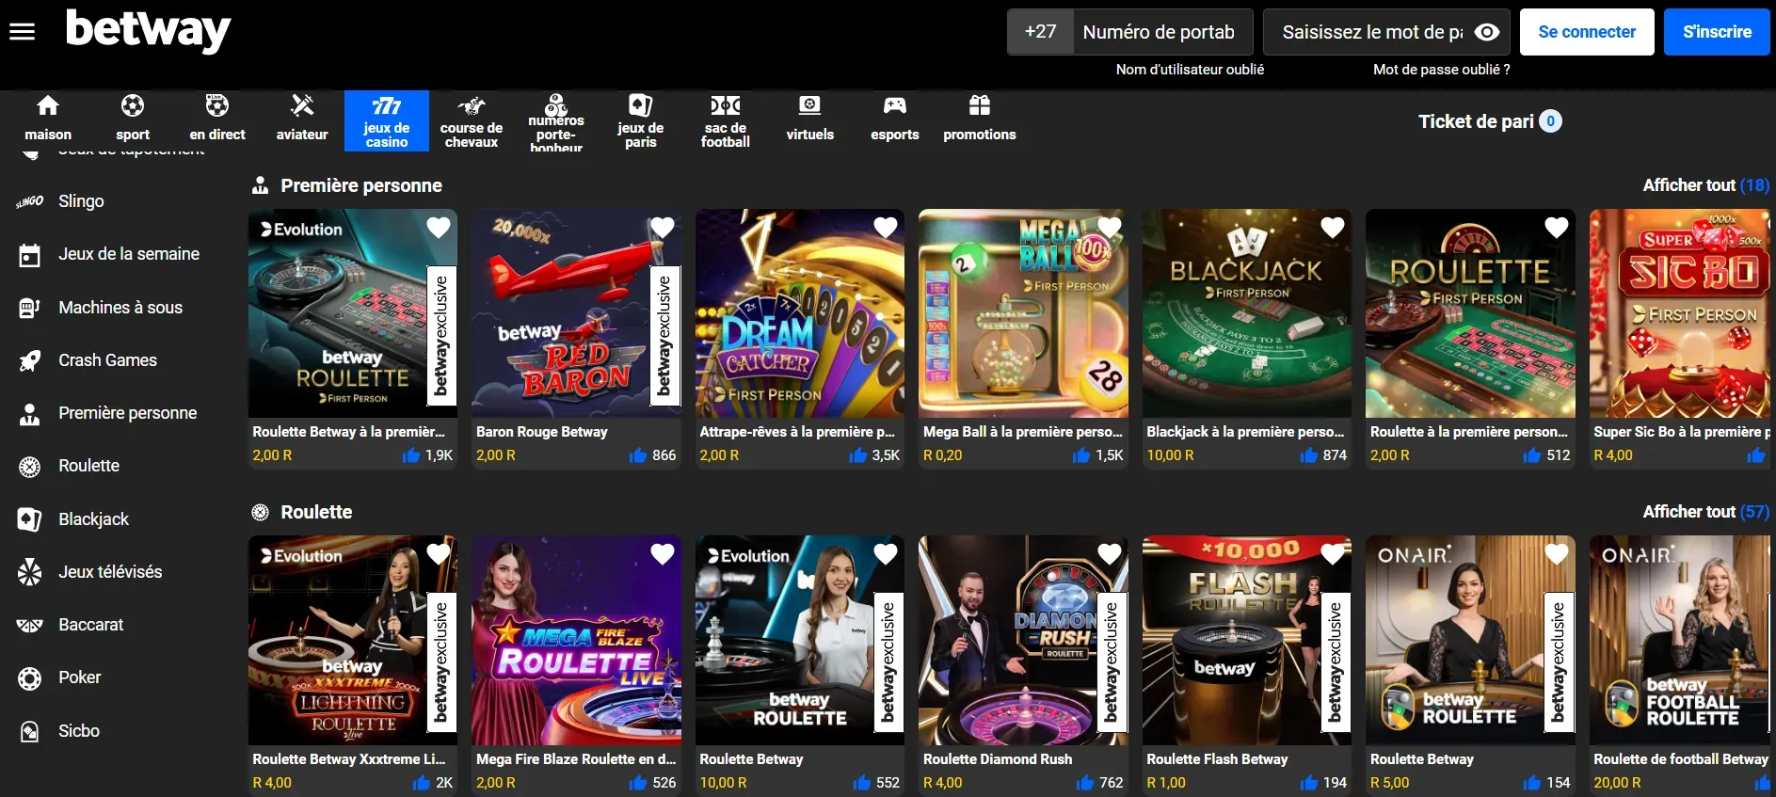Favorite Xxxtreme Lightning Roulette heart icon
This screenshot has width=1776, height=797.
pyautogui.click(x=439, y=554)
